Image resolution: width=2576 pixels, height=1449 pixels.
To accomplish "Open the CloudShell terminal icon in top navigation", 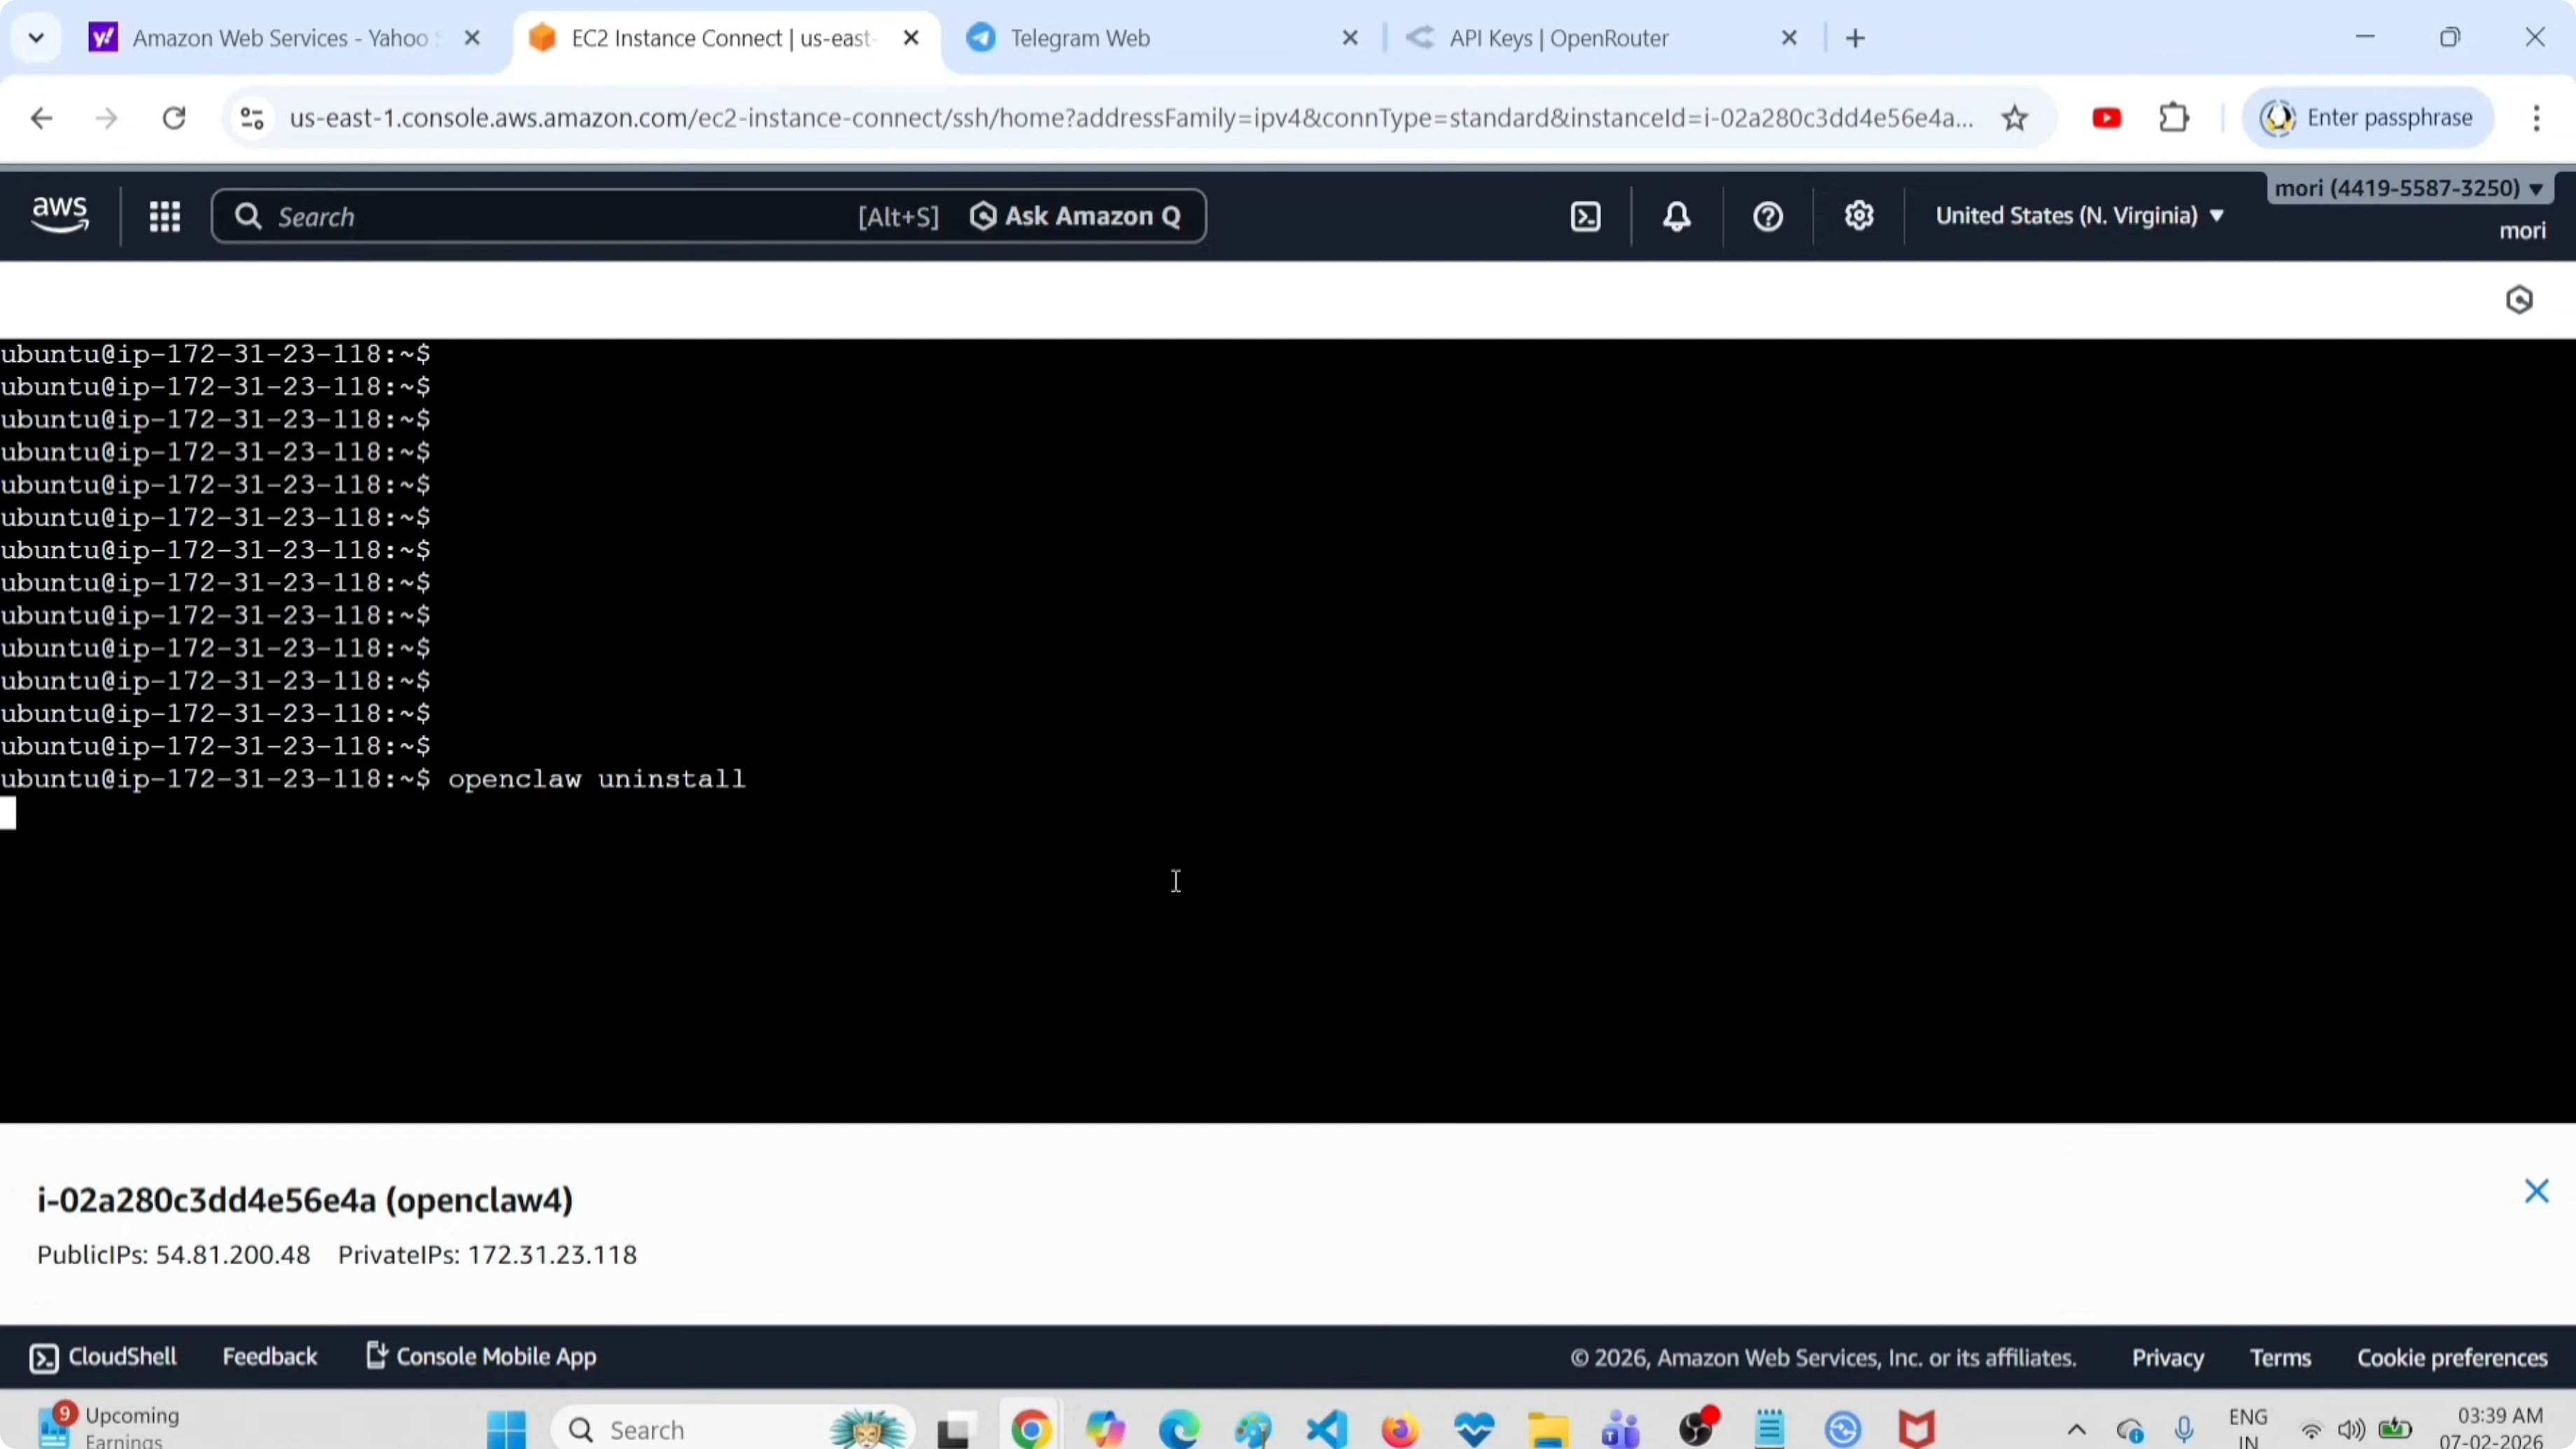I will (x=1585, y=216).
